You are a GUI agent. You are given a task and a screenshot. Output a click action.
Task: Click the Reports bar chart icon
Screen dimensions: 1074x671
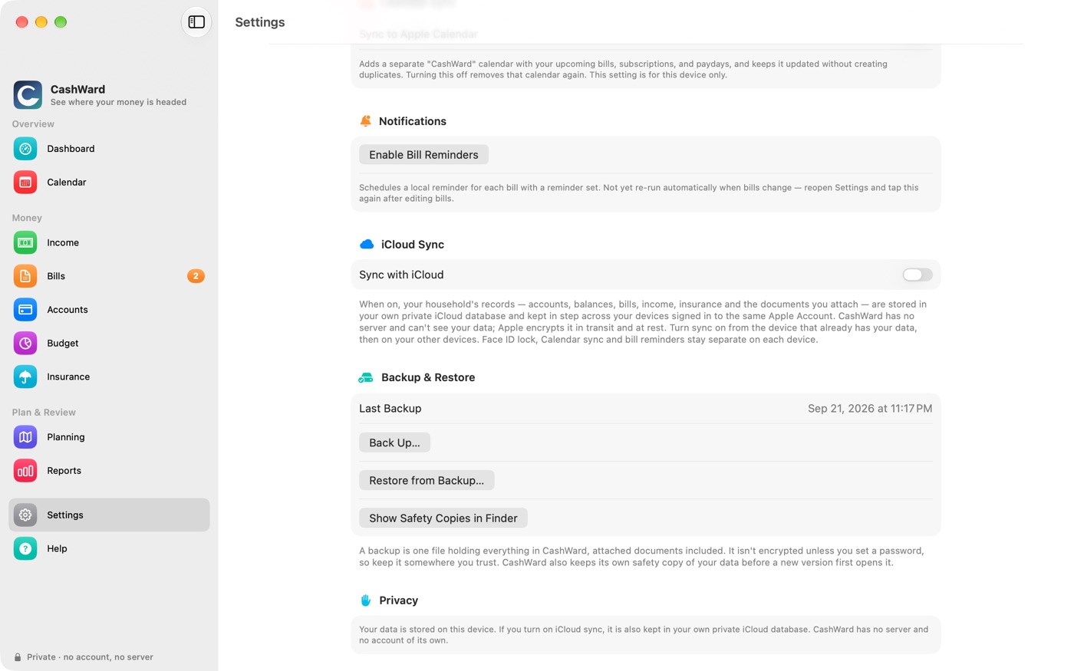[x=25, y=471]
